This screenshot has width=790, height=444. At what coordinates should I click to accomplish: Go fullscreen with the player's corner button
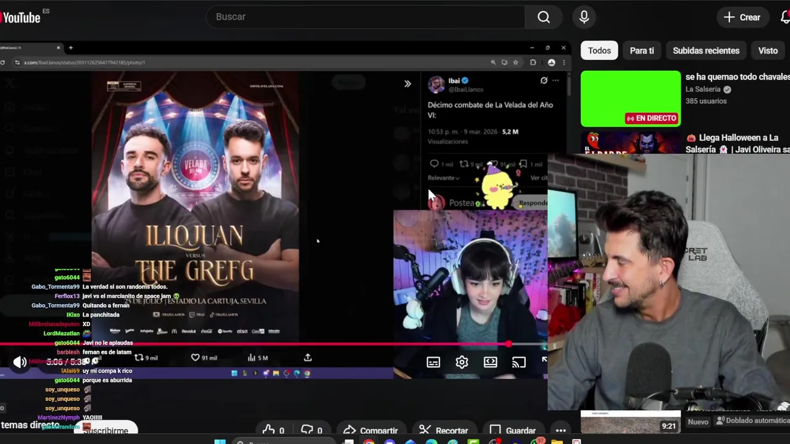tap(544, 360)
